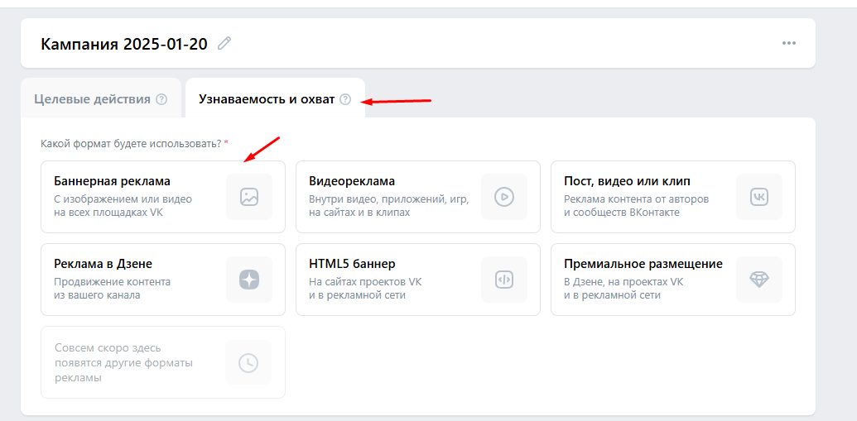Pick the Реклама в Дзене format title
This screenshot has height=421, width=857.
tap(104, 265)
